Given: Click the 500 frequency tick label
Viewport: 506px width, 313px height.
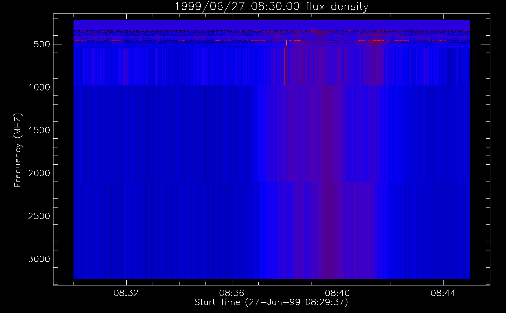Looking at the screenshot, I should pos(42,44).
